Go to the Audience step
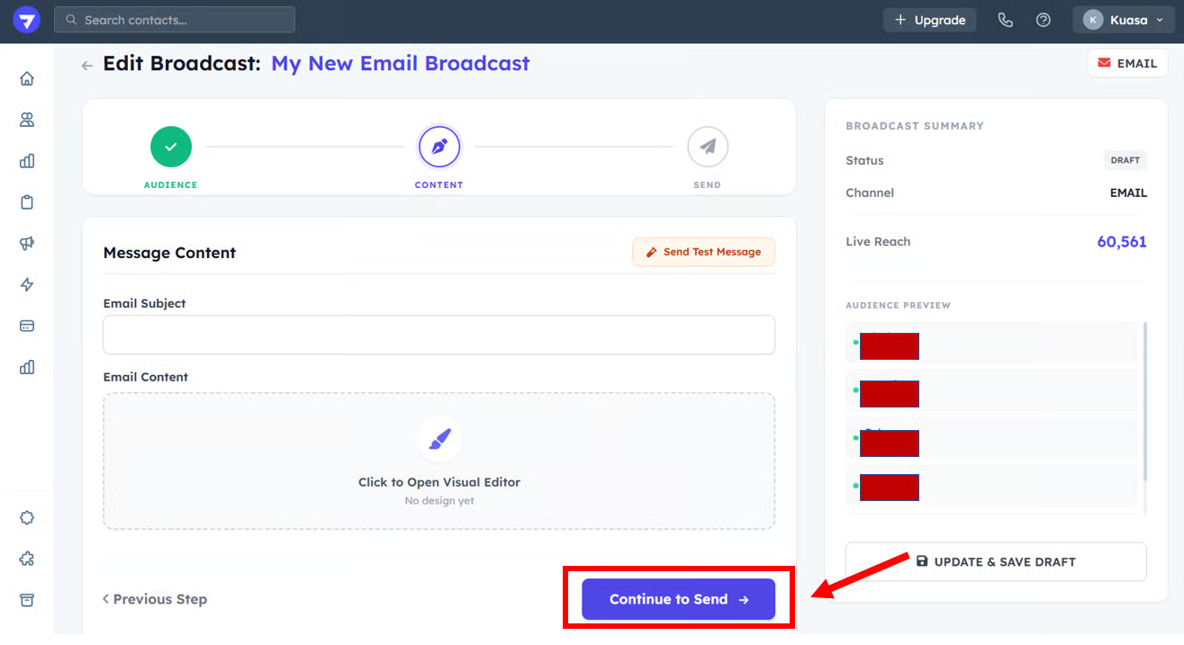This screenshot has height=645, width=1184. coord(171,147)
